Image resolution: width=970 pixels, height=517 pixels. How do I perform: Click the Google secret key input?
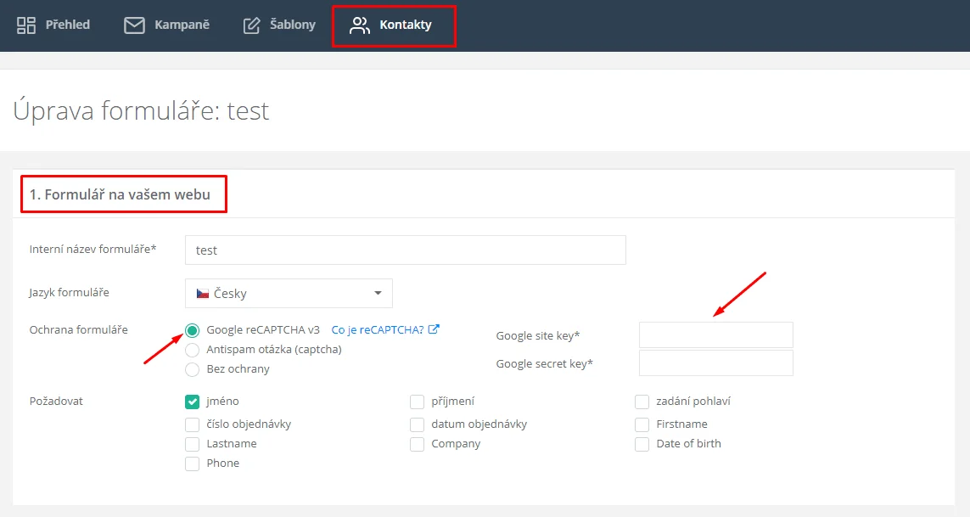coord(715,362)
